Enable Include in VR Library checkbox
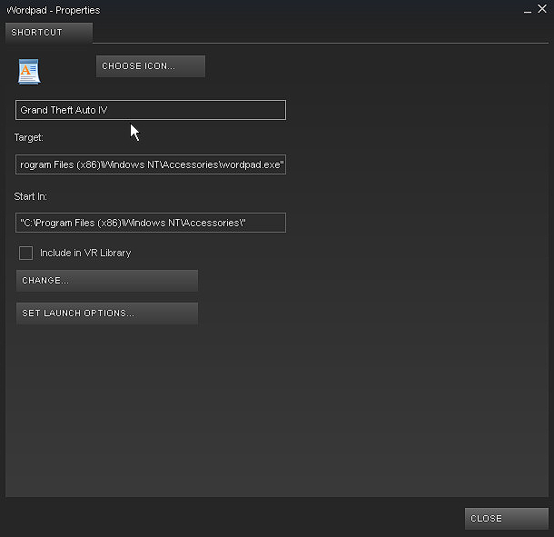Viewport: 554px width, 537px height. click(25, 254)
